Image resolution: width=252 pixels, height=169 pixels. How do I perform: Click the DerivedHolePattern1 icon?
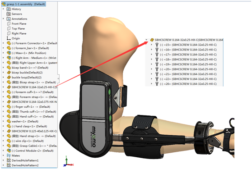coord(9,160)
